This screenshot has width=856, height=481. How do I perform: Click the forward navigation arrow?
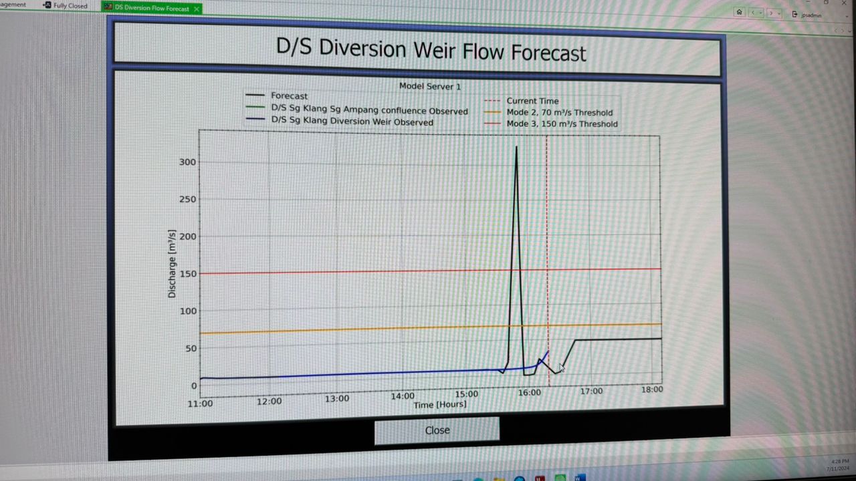point(770,13)
